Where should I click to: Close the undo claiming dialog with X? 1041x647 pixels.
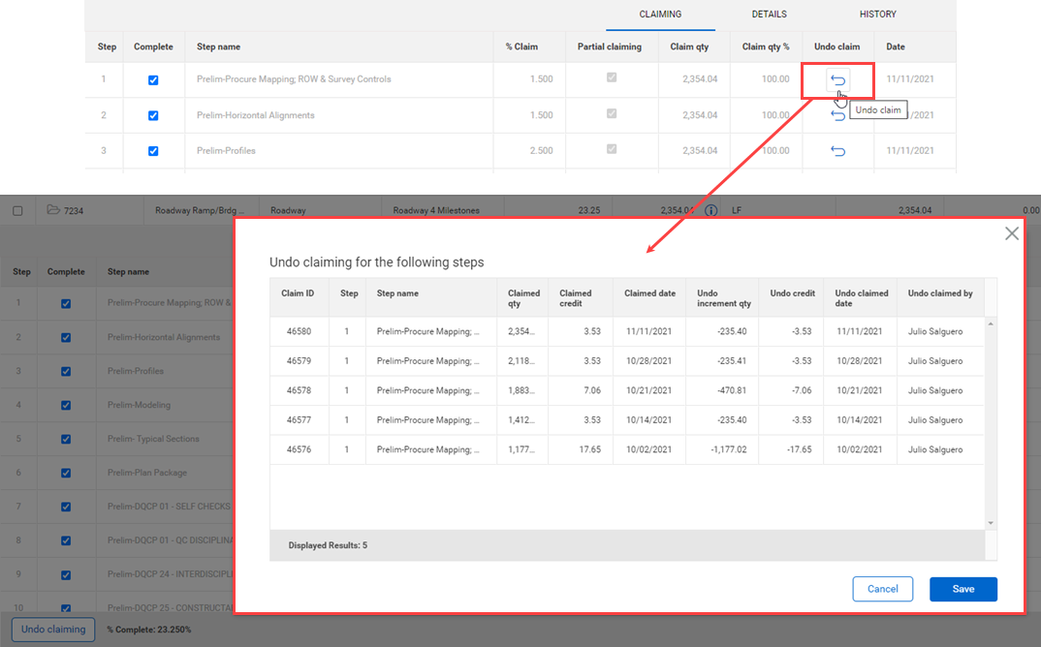point(1012,233)
